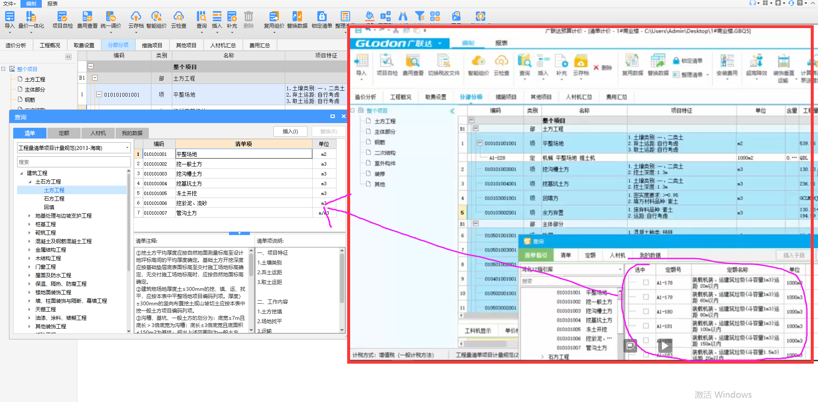Switch to the 报表 ribbon tab
Viewport: 818px width, 402px height.
click(x=52, y=3)
